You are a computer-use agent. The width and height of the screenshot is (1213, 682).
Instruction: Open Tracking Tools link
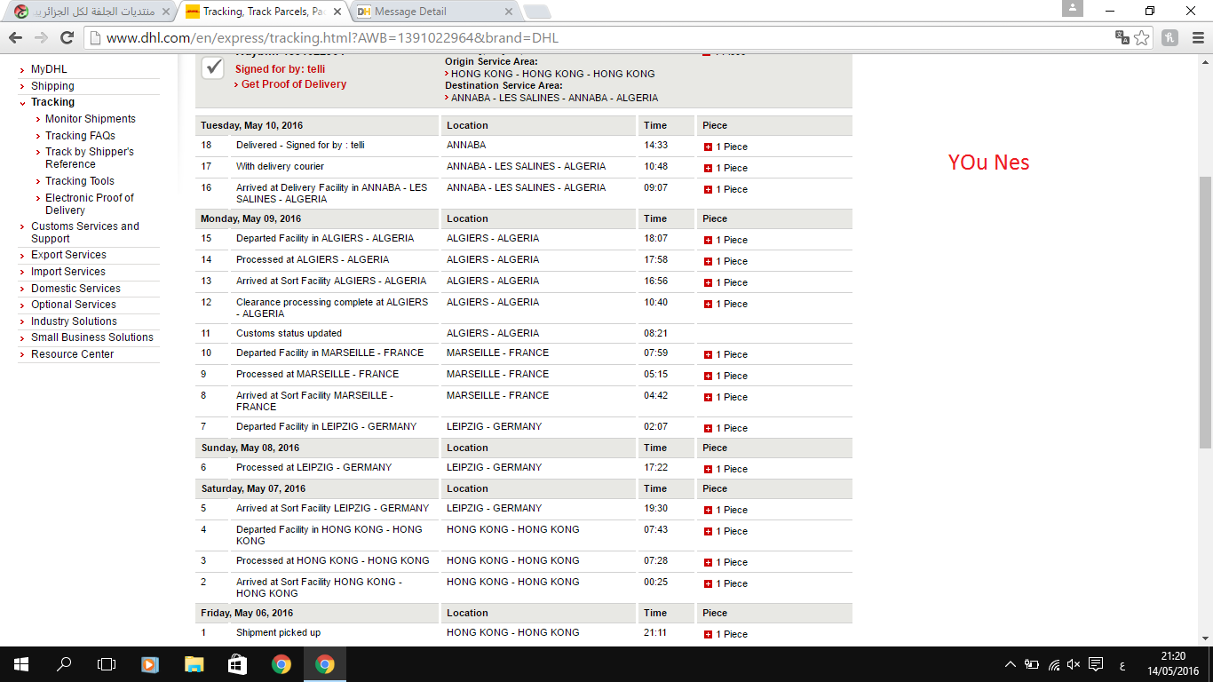[80, 181]
